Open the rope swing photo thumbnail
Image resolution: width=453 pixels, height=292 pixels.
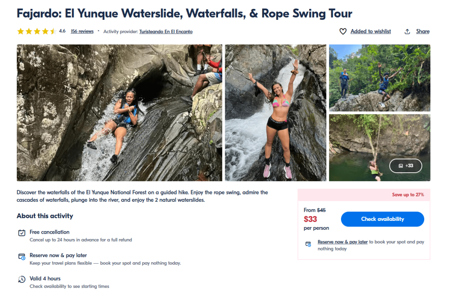363,148
